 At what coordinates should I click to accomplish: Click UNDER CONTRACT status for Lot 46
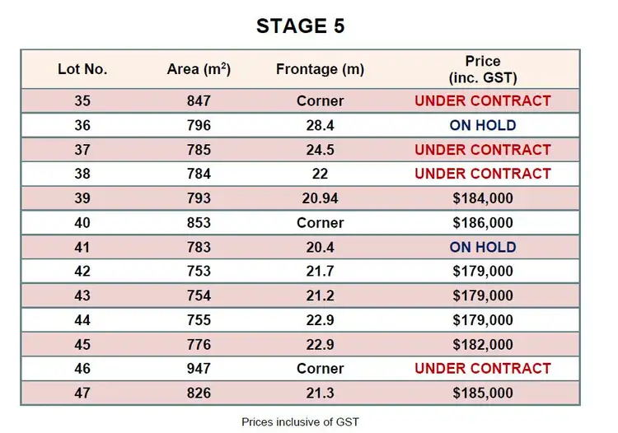482,368
